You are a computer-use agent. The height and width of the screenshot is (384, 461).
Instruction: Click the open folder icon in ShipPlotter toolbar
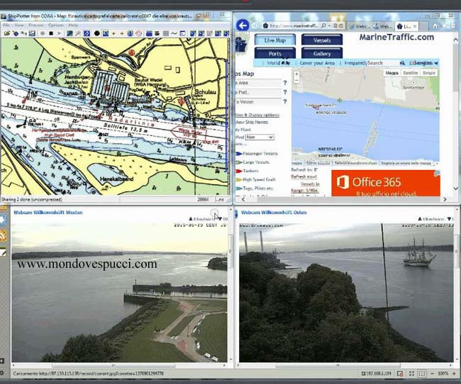point(7,33)
